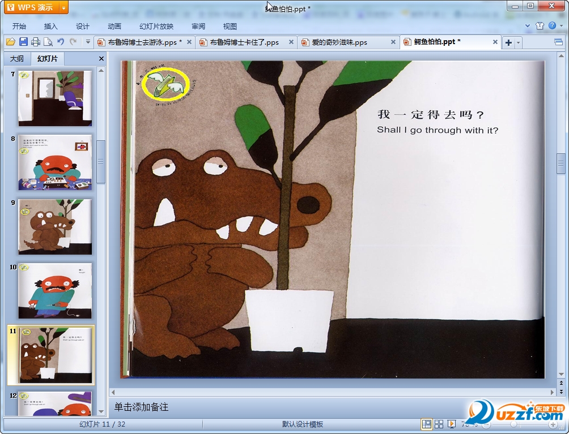
Task: Open help with the question mark icon
Action: coord(552,25)
